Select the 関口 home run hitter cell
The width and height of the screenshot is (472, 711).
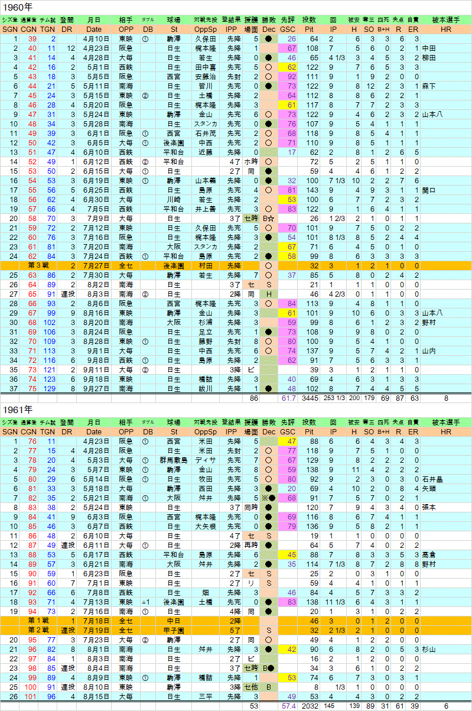[446, 190]
